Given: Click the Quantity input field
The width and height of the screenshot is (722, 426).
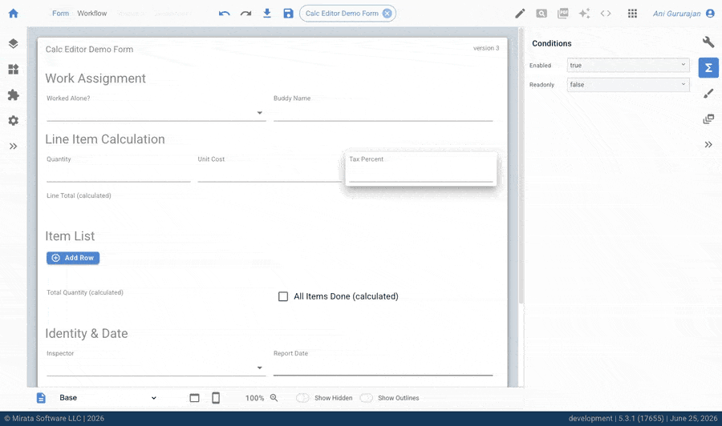Looking at the screenshot, I should click(x=119, y=174).
